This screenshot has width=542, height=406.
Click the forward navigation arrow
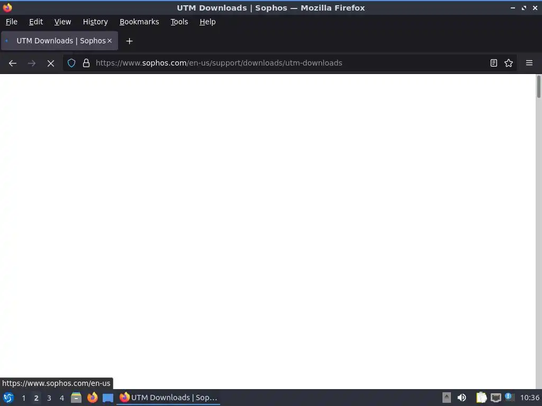tap(31, 63)
